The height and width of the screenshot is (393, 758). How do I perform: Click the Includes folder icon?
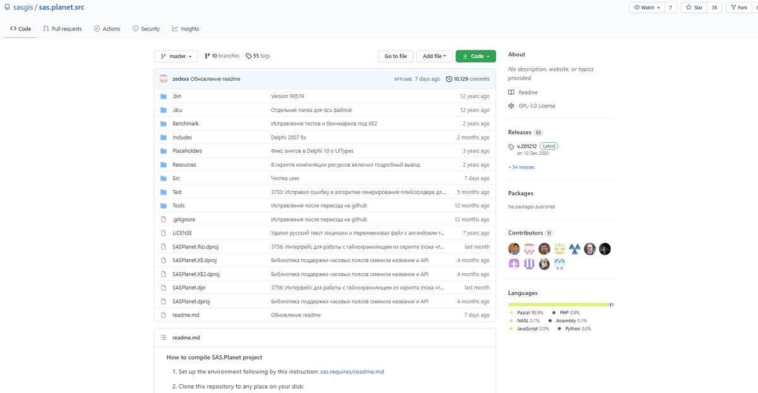pos(164,137)
